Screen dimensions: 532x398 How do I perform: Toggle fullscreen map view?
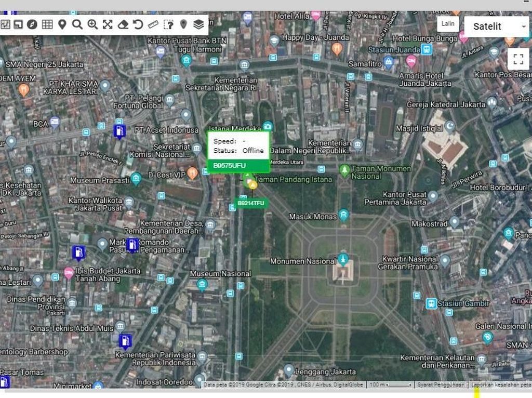(x=518, y=59)
